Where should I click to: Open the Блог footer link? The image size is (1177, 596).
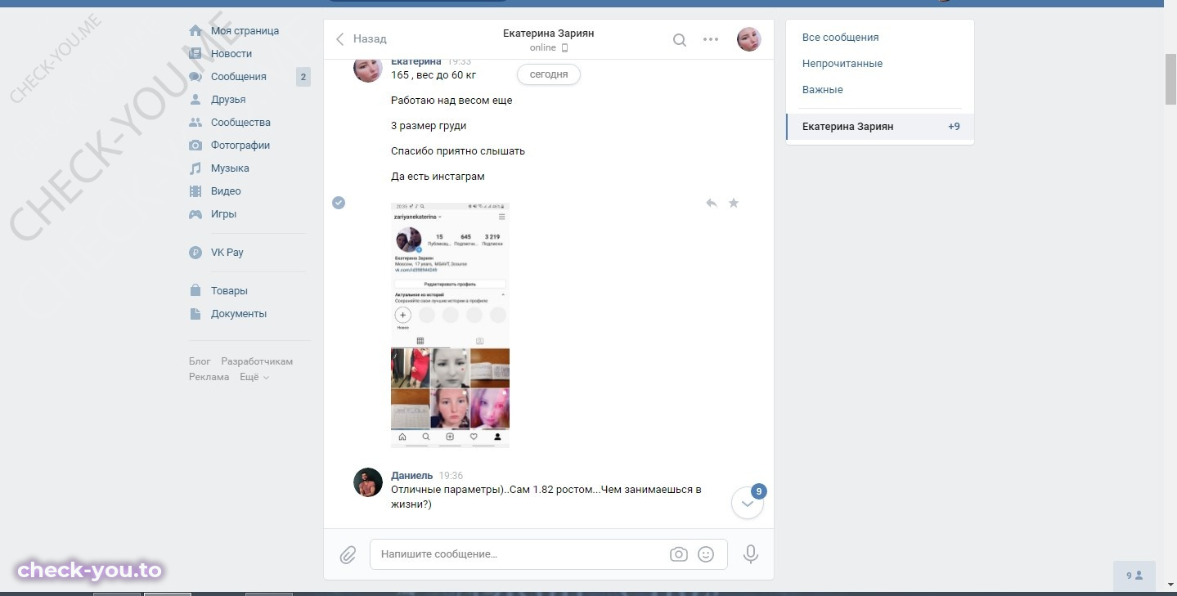point(200,361)
